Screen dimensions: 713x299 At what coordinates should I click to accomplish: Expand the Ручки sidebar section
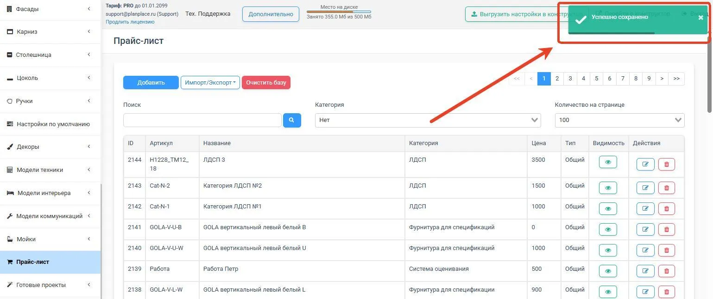[x=50, y=101]
